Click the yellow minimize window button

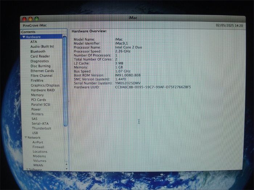[30, 19]
